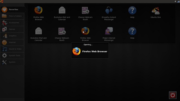Open the network signal indicator
The height and width of the screenshot is (101, 180).
pos(178,1)
